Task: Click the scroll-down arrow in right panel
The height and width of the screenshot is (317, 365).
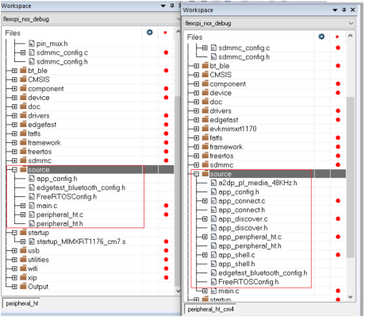Action: (351, 297)
